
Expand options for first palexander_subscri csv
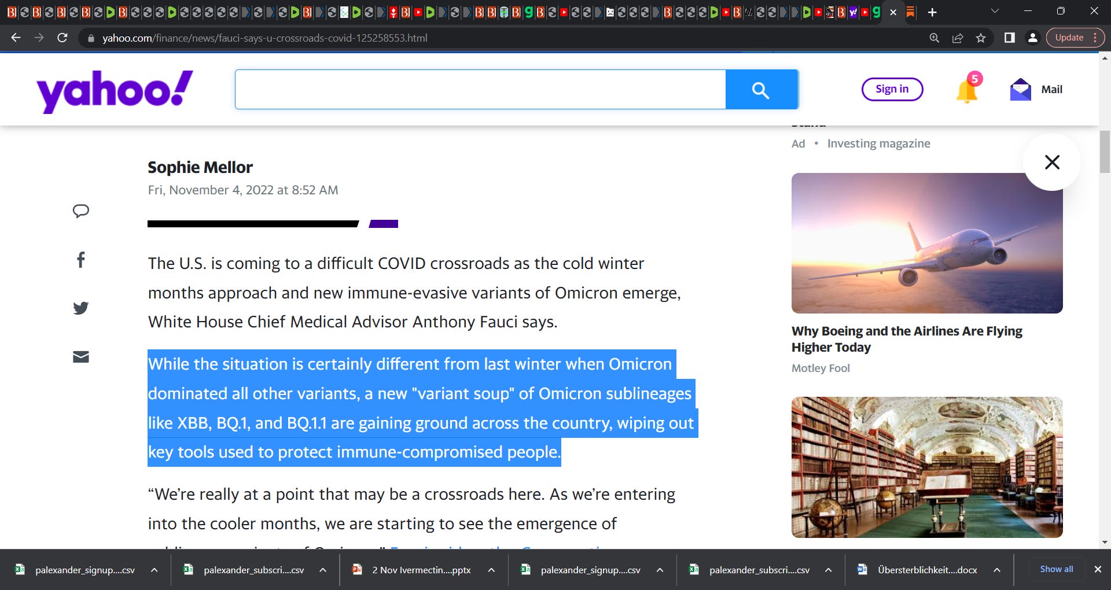tap(323, 570)
